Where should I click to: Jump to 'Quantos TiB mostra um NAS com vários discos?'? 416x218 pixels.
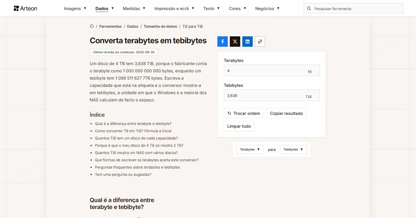(136, 153)
